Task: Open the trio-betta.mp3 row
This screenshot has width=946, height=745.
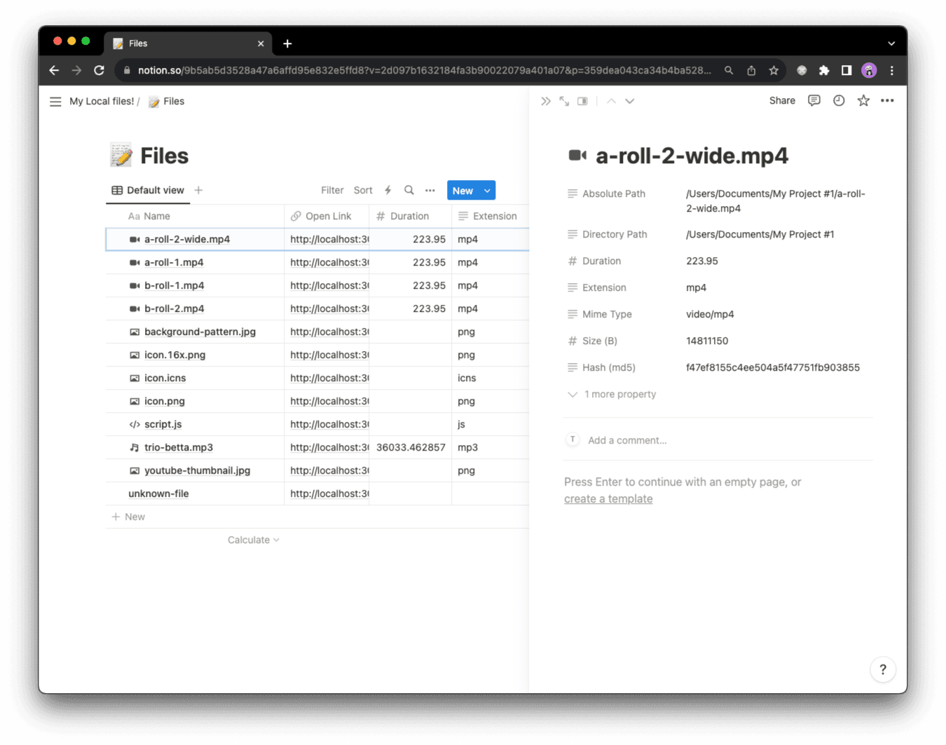Action: coord(179,448)
